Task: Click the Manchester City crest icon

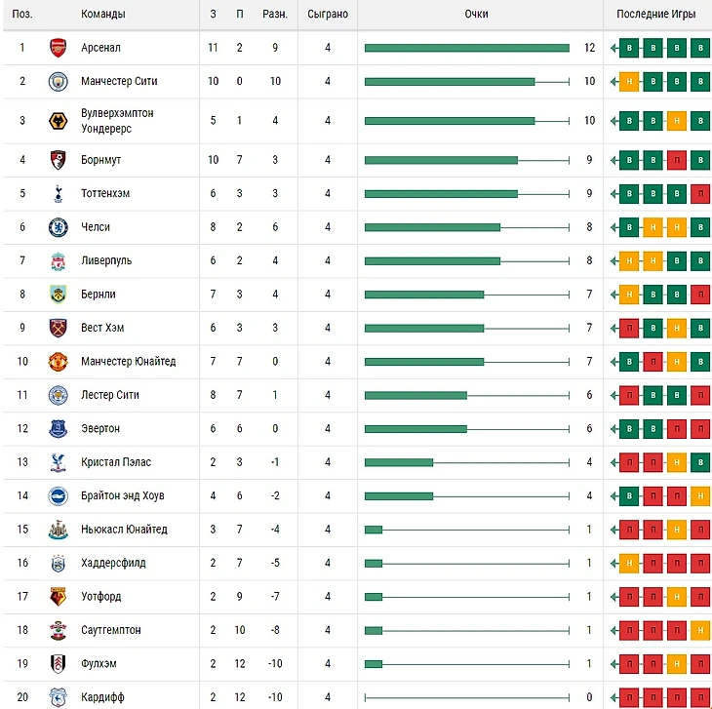Action: [x=58, y=81]
